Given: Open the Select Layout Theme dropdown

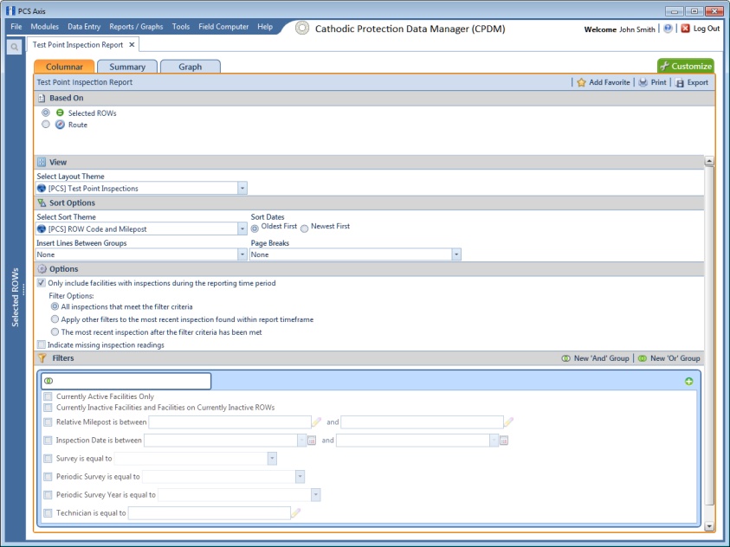Looking at the screenshot, I should [242, 189].
